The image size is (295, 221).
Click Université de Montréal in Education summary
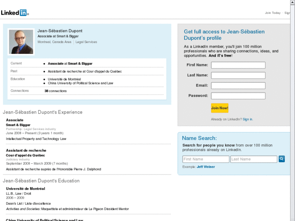[x=64, y=79]
